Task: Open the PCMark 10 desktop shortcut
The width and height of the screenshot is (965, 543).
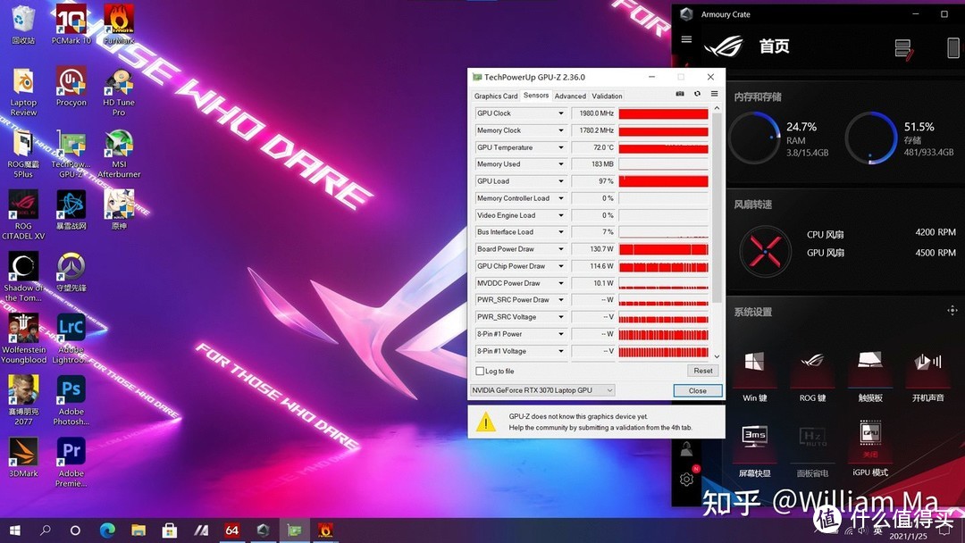Action: (x=71, y=25)
